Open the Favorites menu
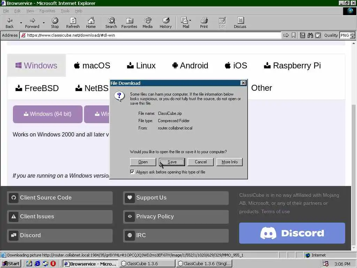The height and width of the screenshot is (268, 357). coord(47,11)
